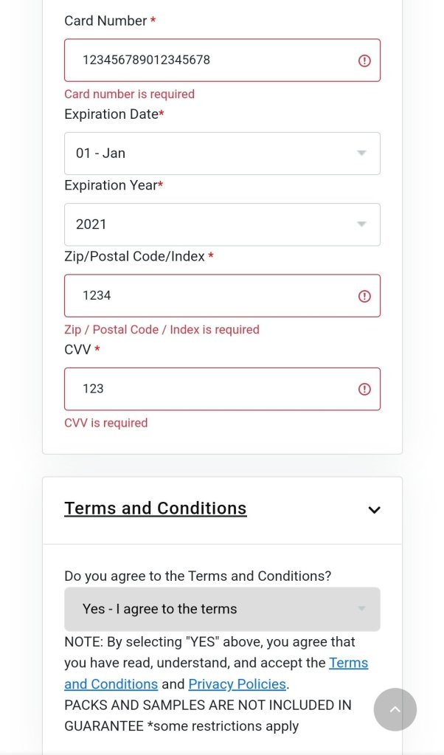Click the CVV field error icon
The width and height of the screenshot is (444, 755).
coord(364,389)
